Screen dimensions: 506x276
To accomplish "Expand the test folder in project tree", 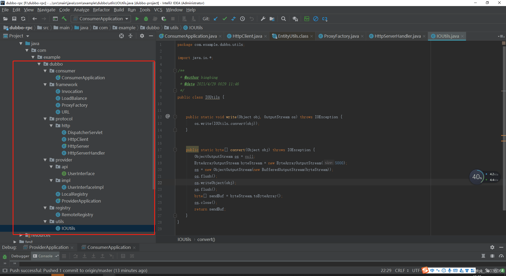I will click(x=15, y=242).
